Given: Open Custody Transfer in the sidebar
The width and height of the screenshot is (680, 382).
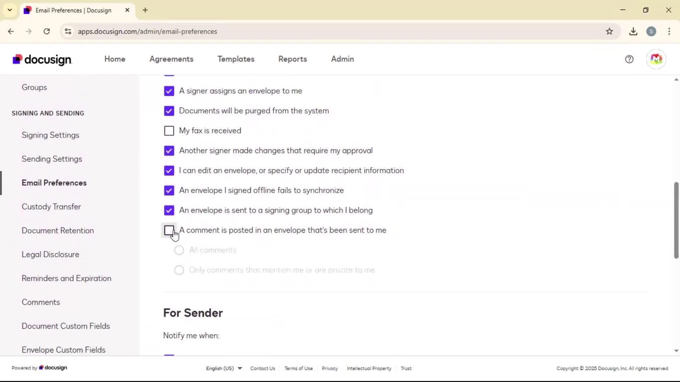Looking at the screenshot, I should [x=51, y=207].
